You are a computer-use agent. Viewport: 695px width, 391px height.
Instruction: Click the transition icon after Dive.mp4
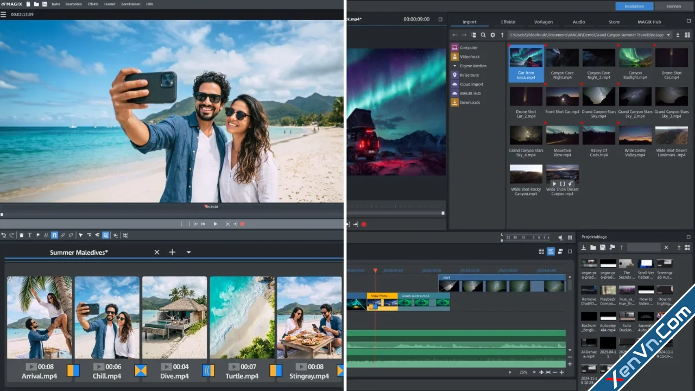point(208,370)
